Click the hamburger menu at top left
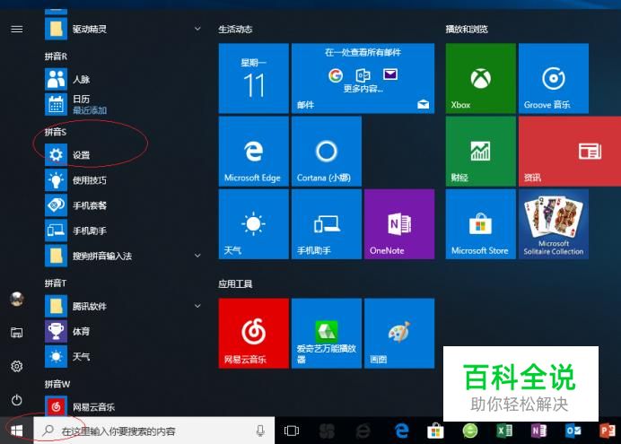The image size is (621, 444). pyautogui.click(x=17, y=29)
